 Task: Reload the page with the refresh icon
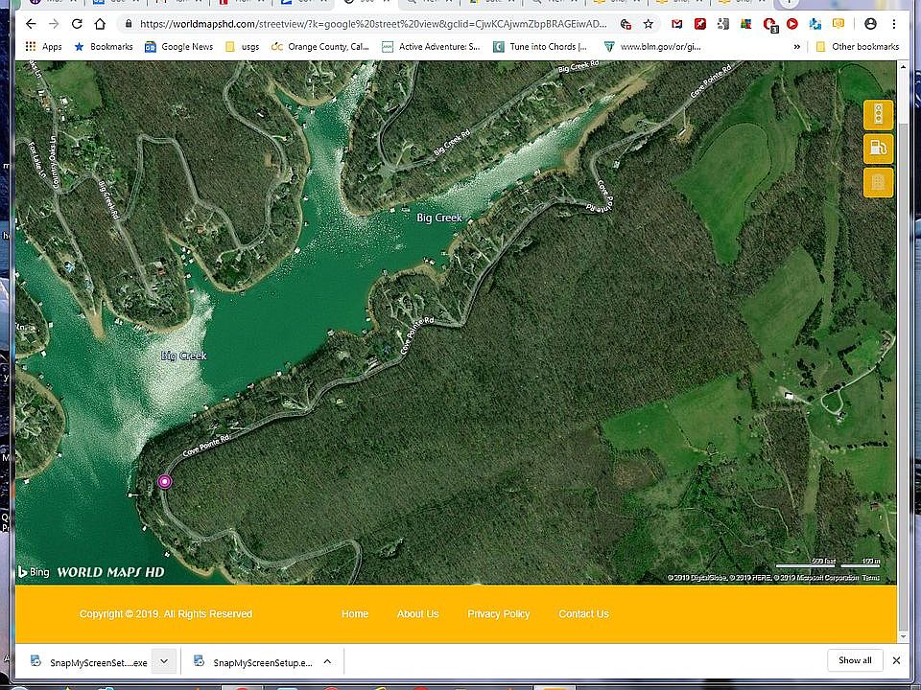[76, 23]
